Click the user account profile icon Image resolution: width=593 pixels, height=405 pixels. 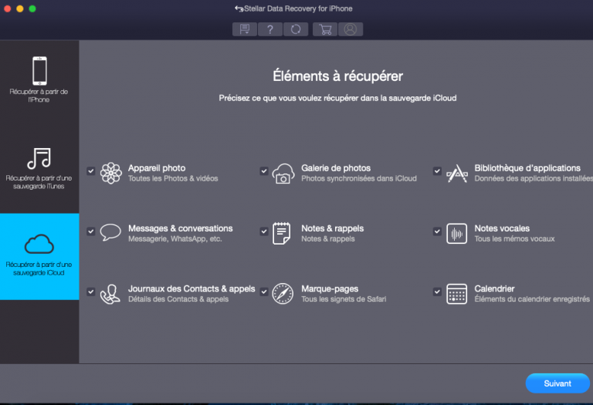coord(350,29)
